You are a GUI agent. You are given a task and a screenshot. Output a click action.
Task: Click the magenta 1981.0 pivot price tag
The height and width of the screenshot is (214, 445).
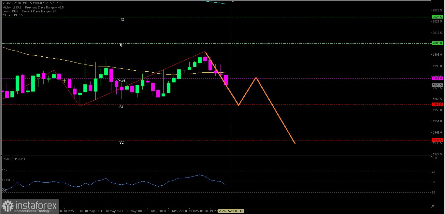click(437, 78)
